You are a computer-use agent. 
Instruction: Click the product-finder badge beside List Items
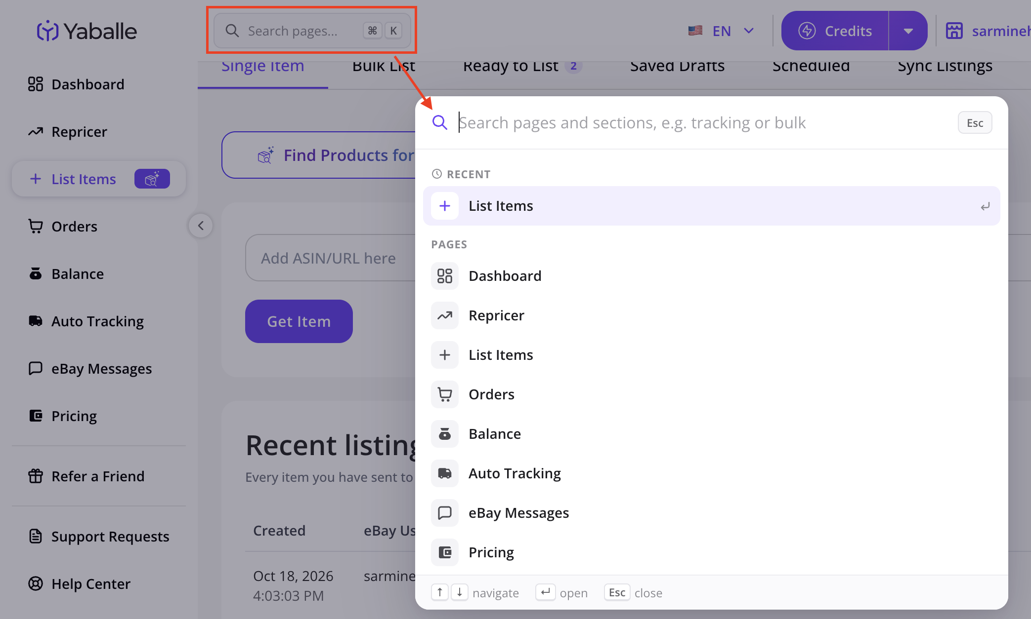(152, 179)
